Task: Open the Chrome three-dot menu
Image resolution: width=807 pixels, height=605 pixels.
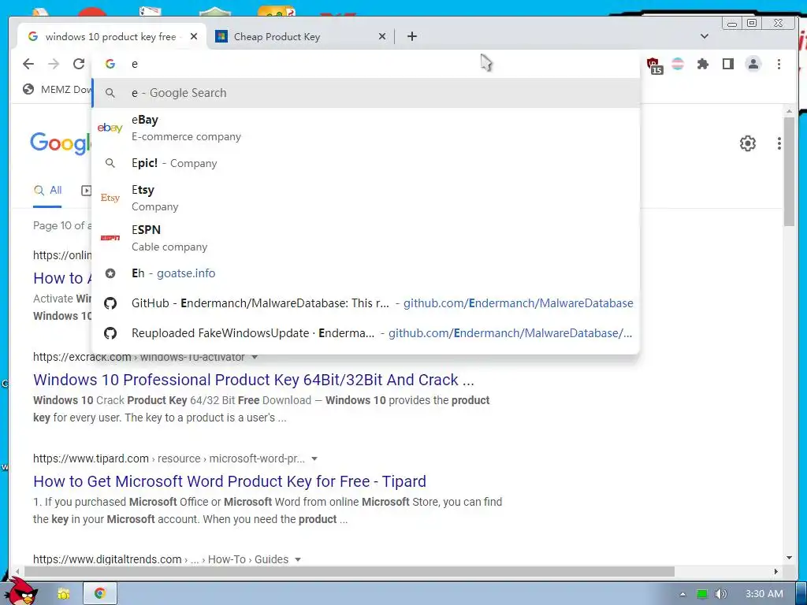Action: (x=779, y=64)
